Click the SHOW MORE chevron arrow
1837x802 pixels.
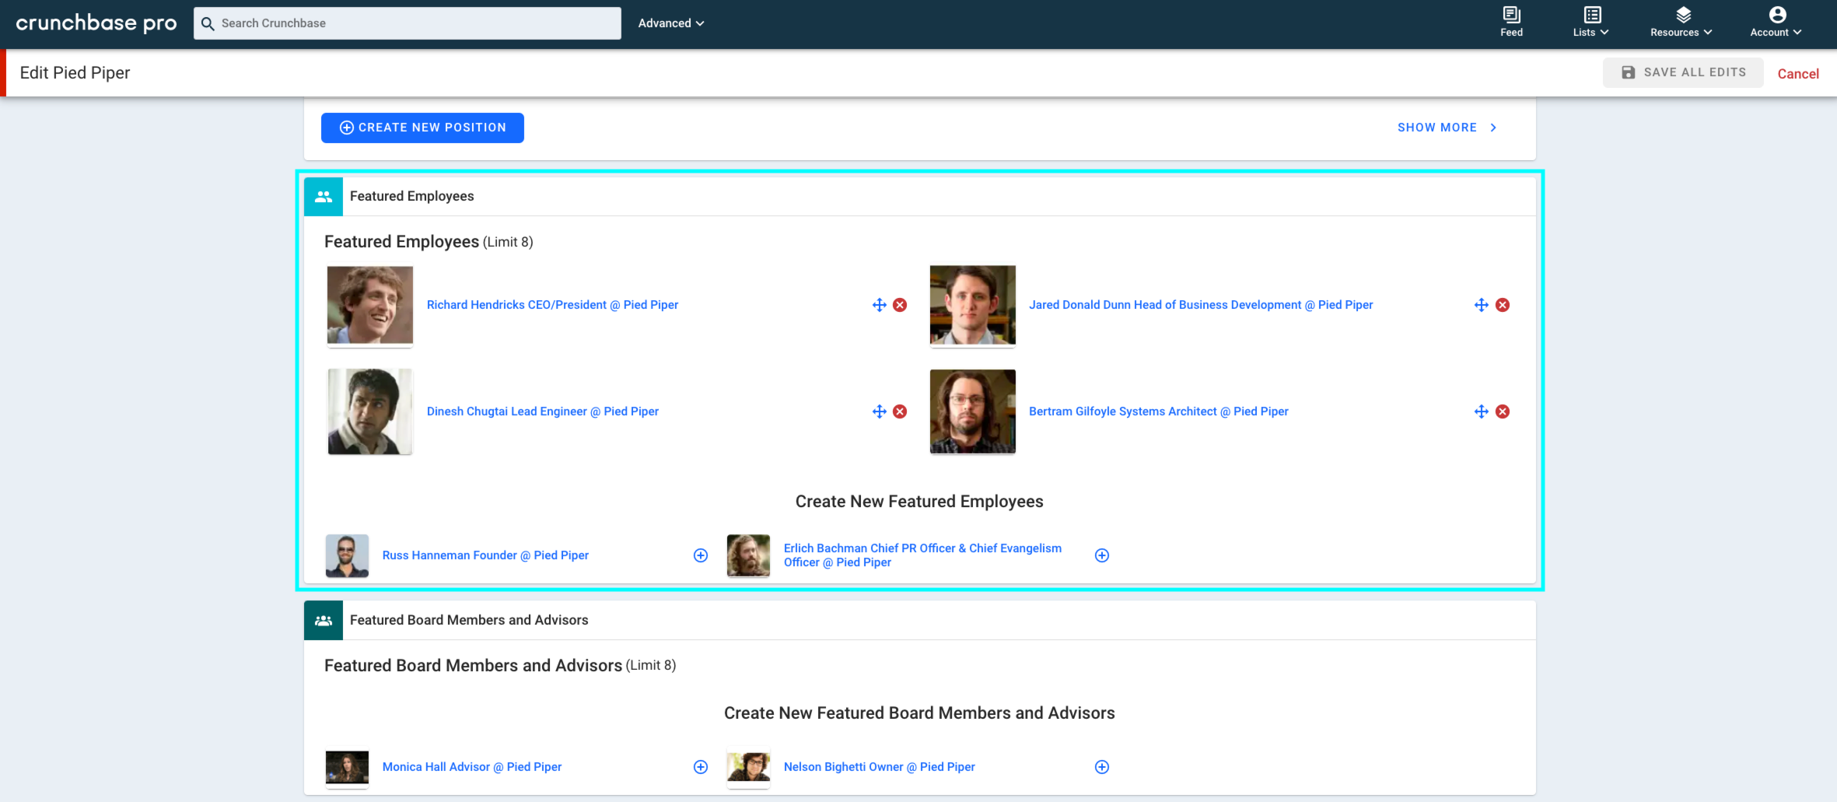1493,128
